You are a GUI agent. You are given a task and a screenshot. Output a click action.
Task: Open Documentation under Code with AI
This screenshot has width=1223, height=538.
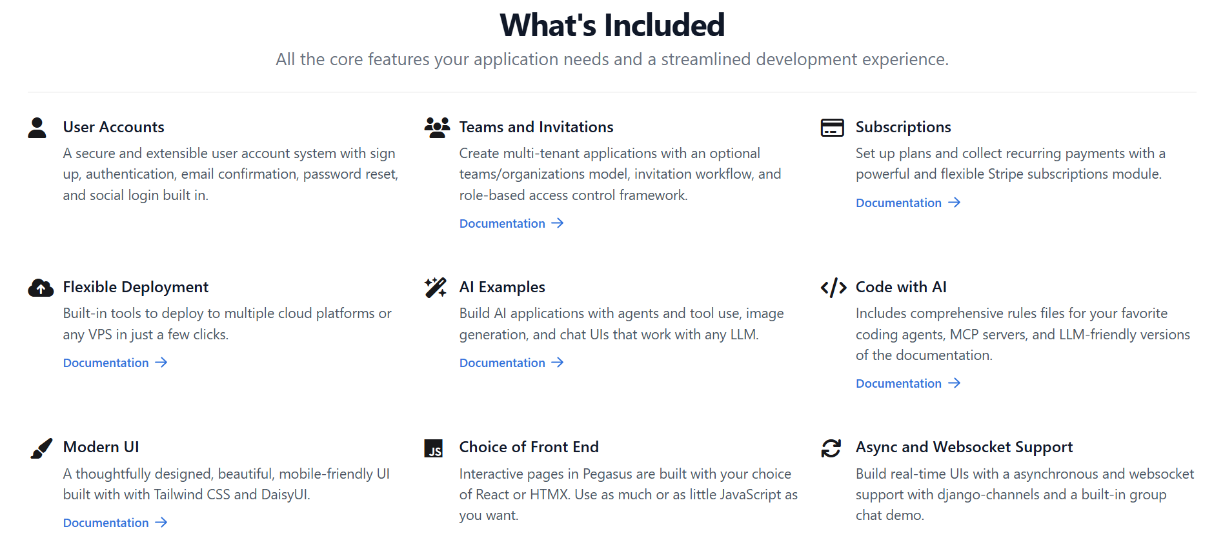point(899,383)
